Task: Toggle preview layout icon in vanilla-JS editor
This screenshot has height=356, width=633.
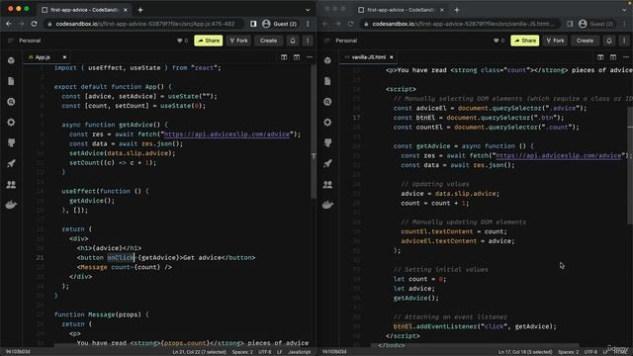Action: 613,57
